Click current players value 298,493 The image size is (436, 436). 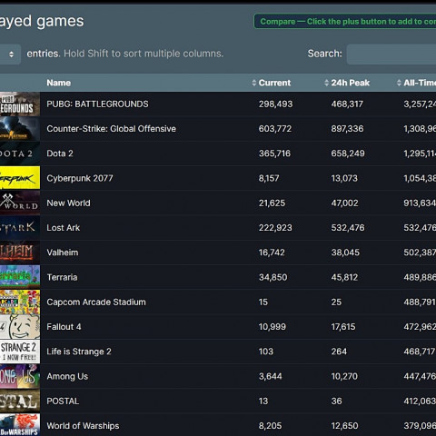click(x=275, y=104)
